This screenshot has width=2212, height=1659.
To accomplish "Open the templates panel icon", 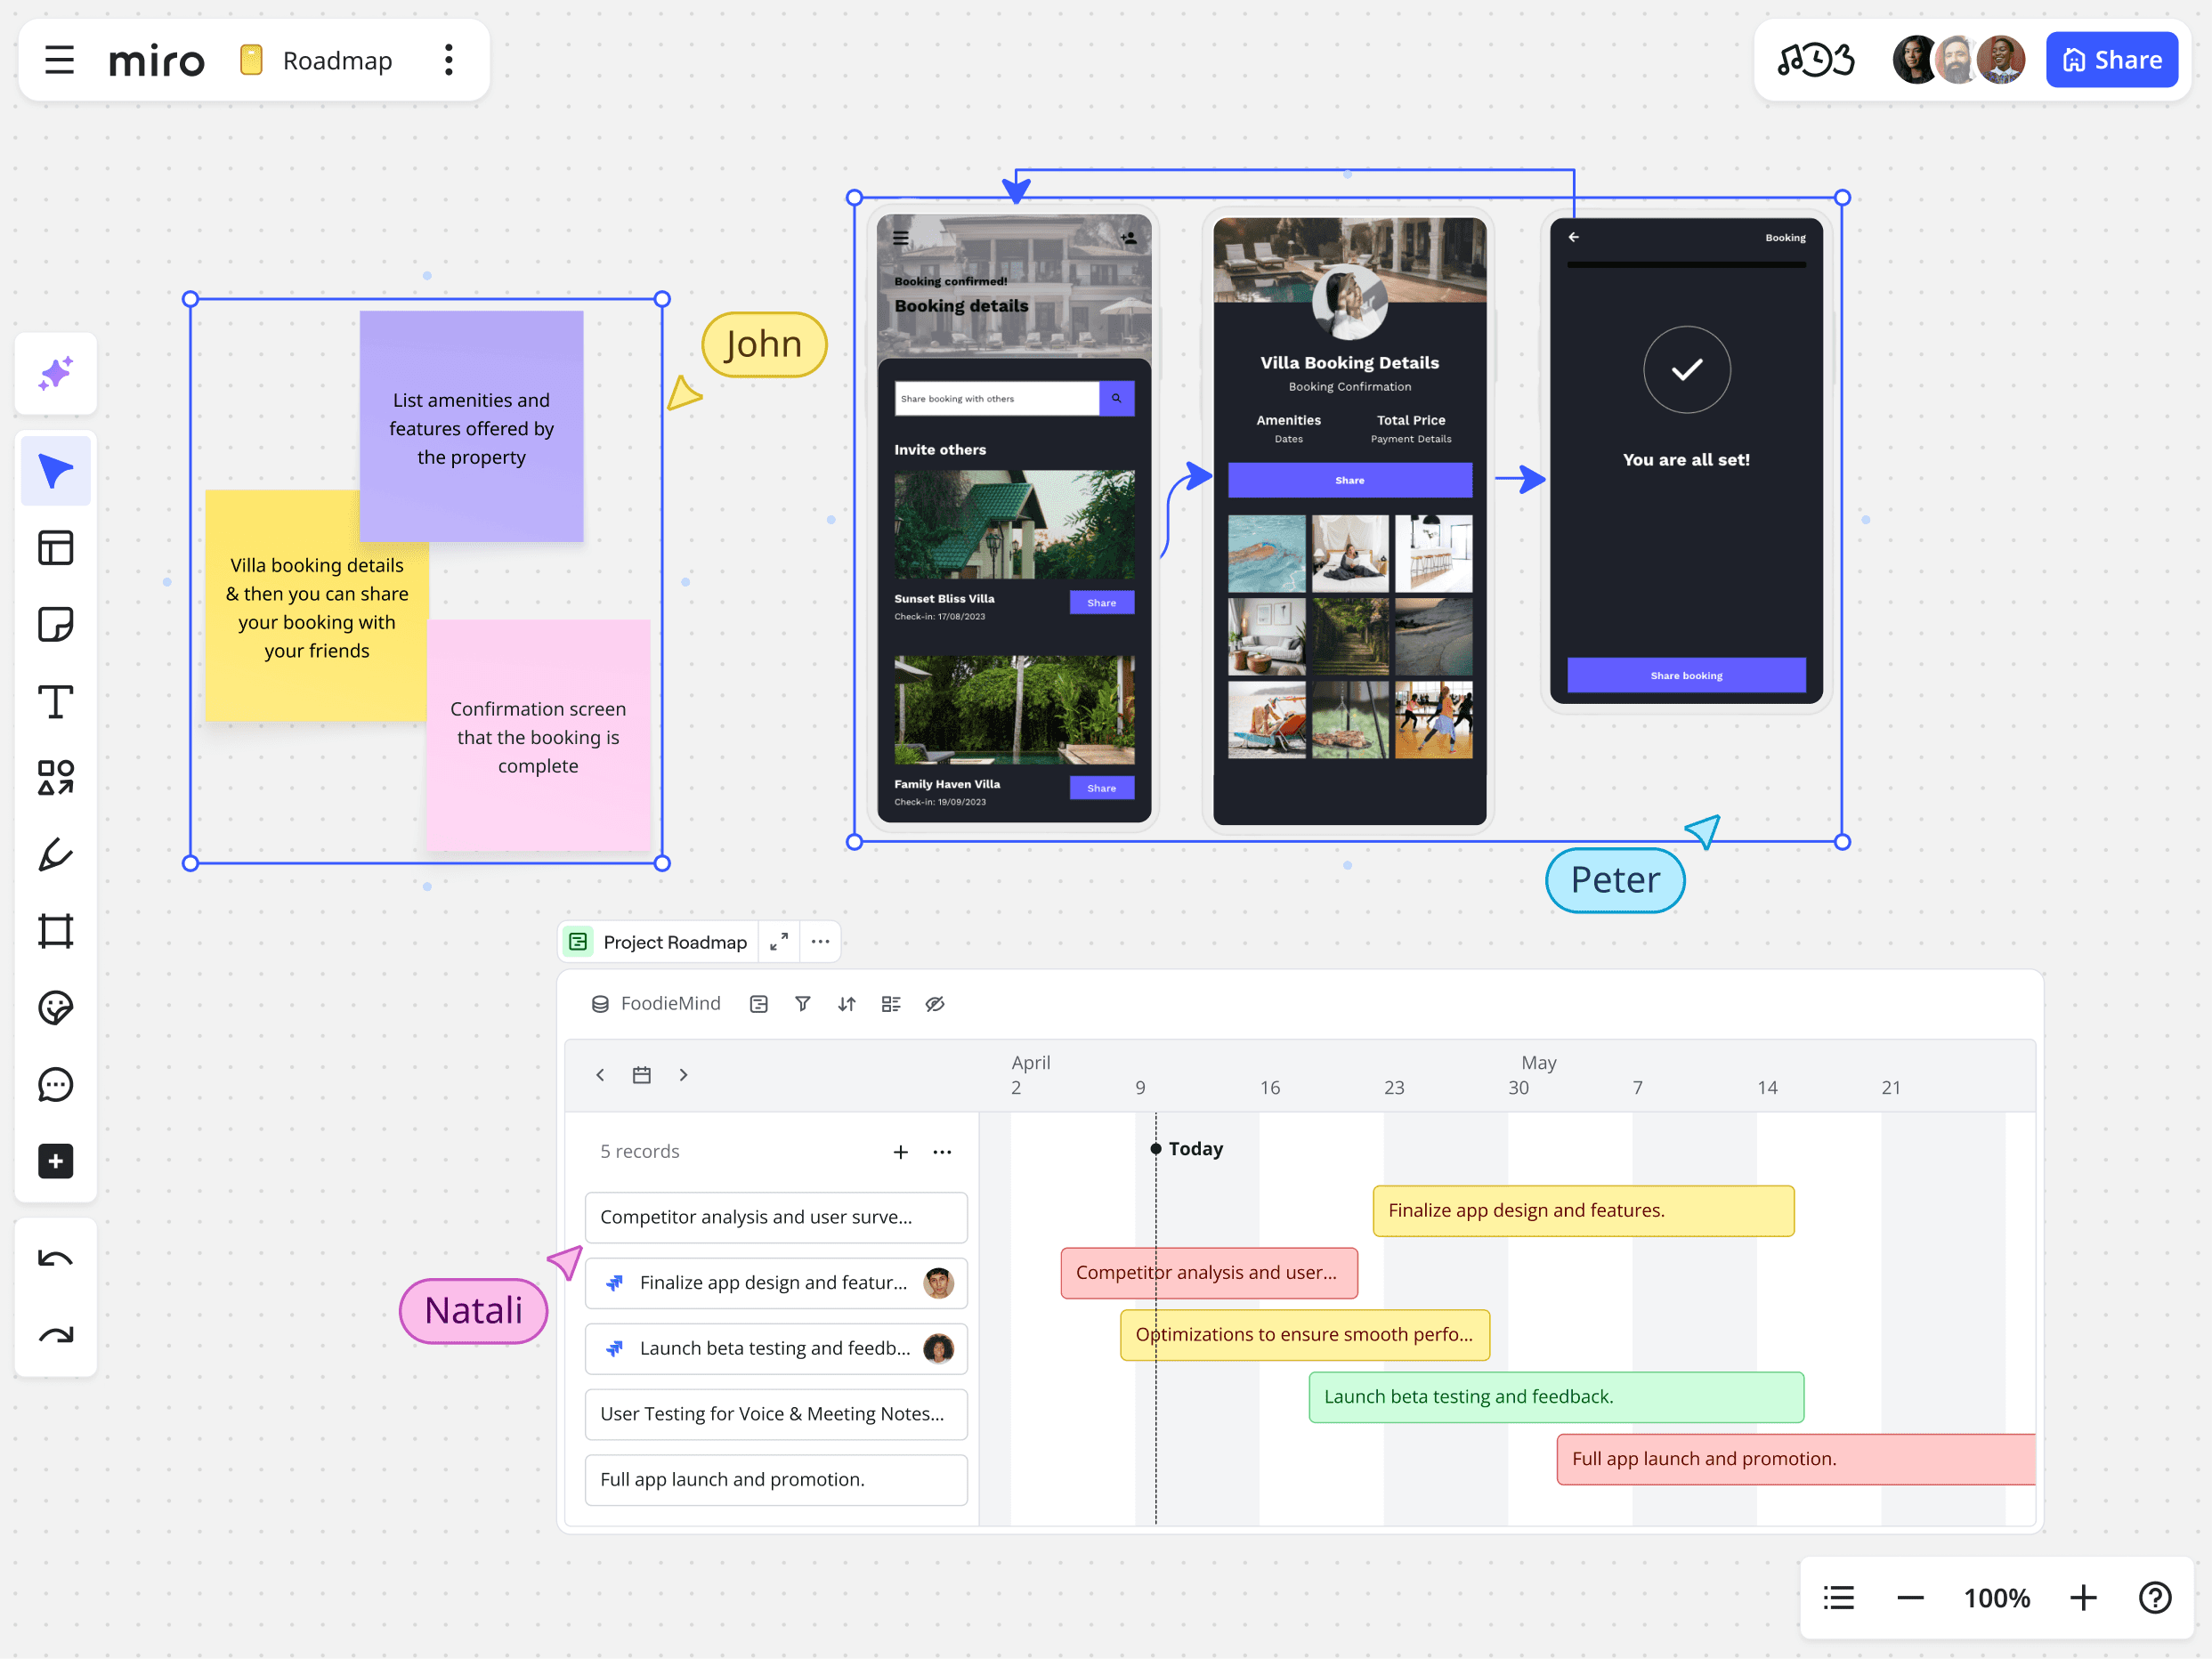I will (55, 548).
